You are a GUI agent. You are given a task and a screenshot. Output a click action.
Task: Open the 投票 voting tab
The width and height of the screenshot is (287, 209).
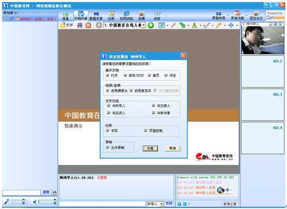[141, 15]
